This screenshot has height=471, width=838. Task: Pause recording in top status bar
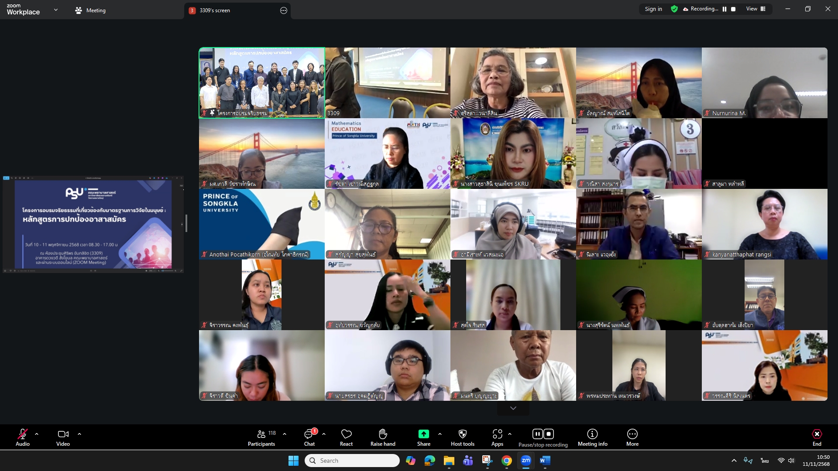point(725,9)
